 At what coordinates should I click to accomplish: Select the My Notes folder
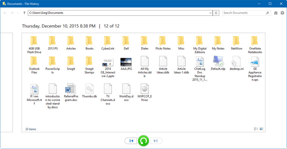218,43
